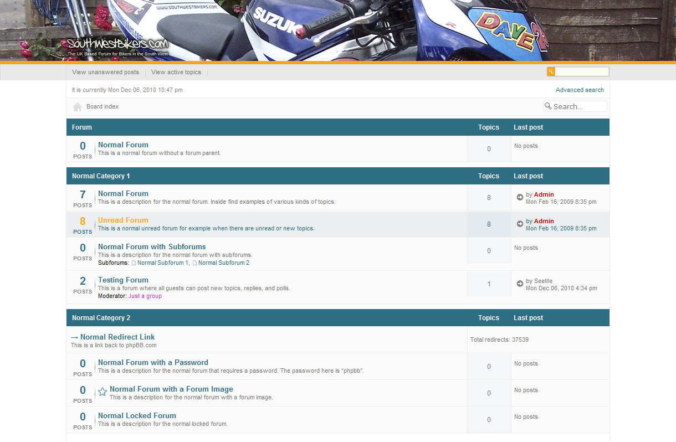Viewport: 676px width, 442px height.
Task: Open Normal Forum with a Password
Action: [x=153, y=362]
